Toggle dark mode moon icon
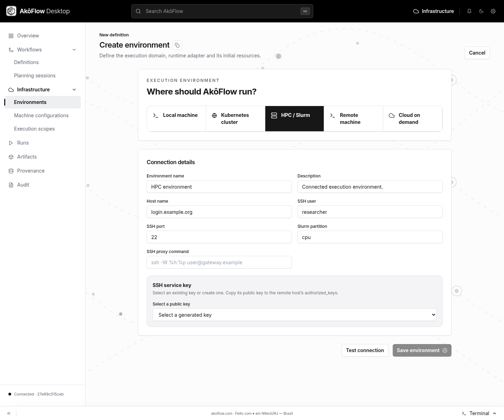 (x=481, y=11)
